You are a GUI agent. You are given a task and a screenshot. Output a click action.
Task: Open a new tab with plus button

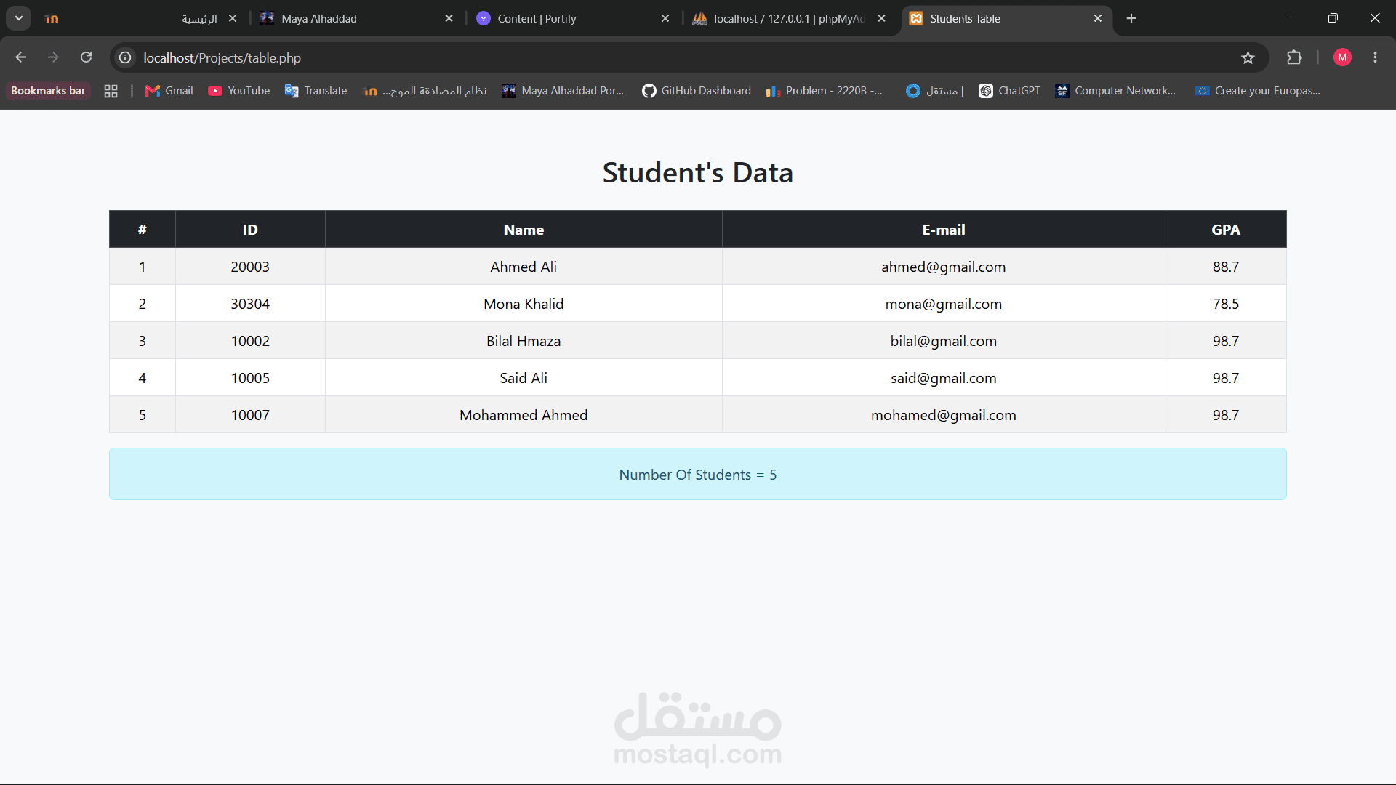tap(1131, 18)
